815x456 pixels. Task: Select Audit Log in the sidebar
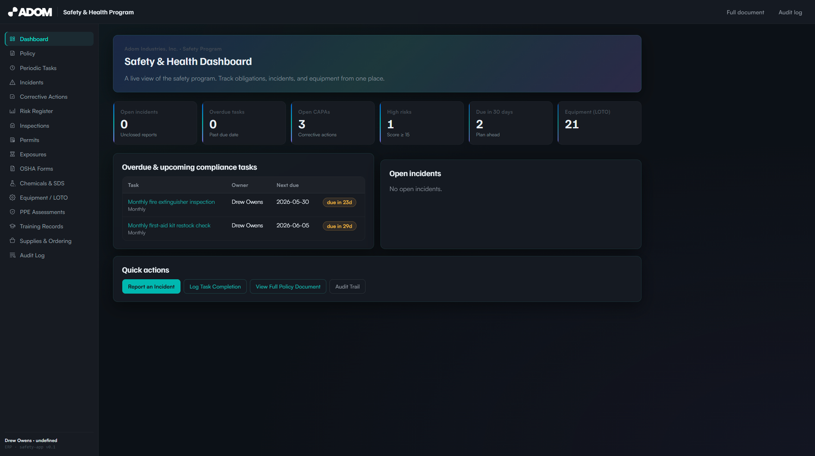(x=49, y=255)
